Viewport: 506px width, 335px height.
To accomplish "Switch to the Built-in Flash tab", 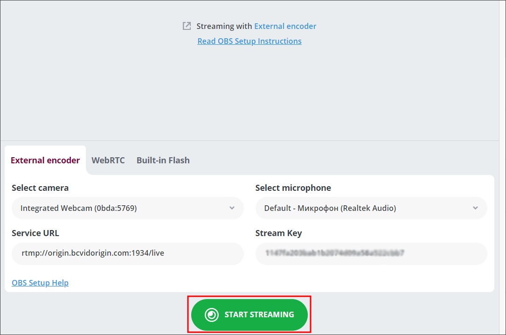I will pos(163,160).
